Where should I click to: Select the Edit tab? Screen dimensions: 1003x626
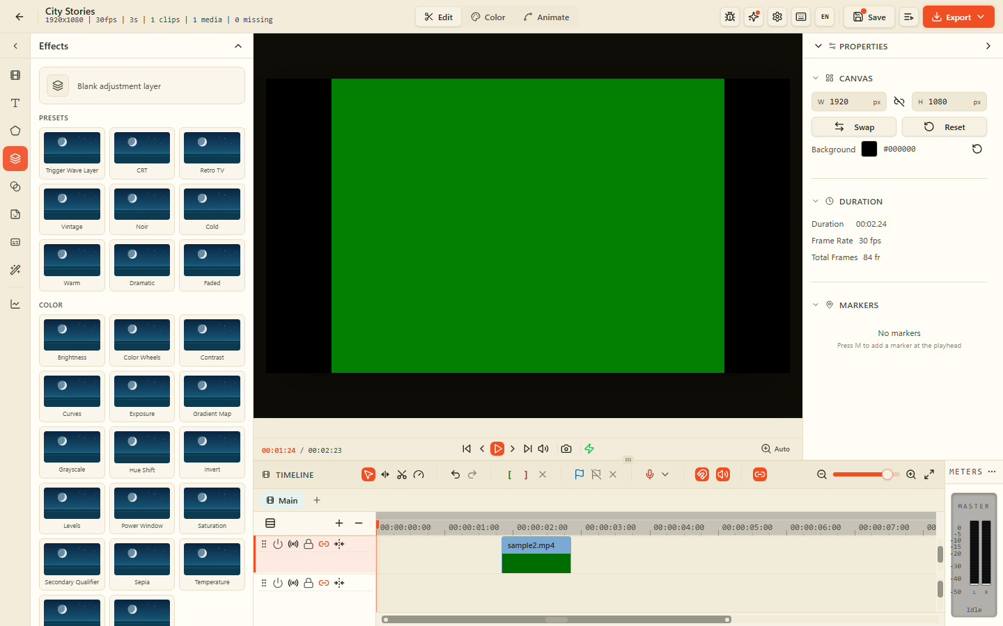[x=439, y=17]
